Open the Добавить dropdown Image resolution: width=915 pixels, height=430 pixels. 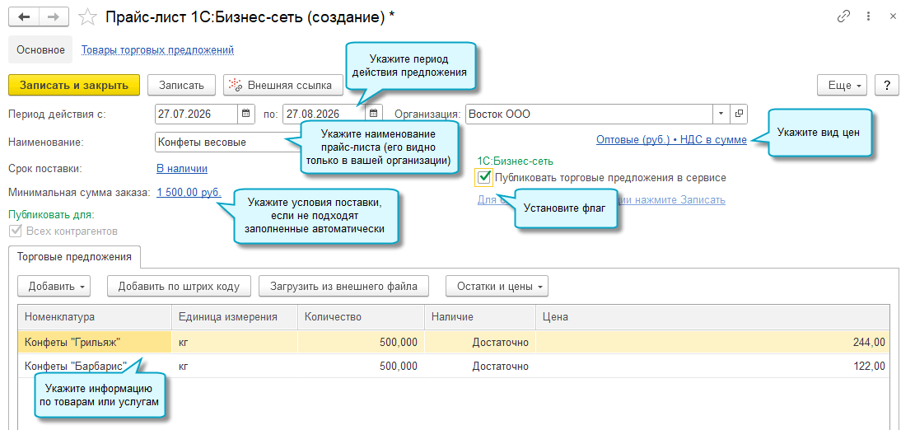coord(54,286)
